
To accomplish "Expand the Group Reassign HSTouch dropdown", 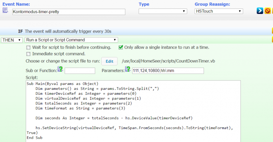I will (219, 11).
